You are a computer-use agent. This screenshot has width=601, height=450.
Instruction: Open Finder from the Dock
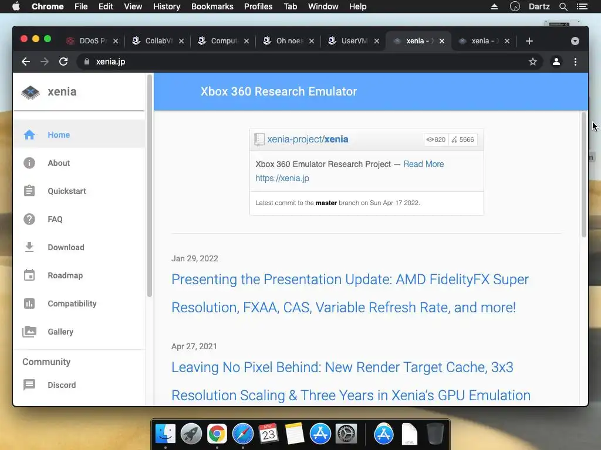click(x=165, y=434)
